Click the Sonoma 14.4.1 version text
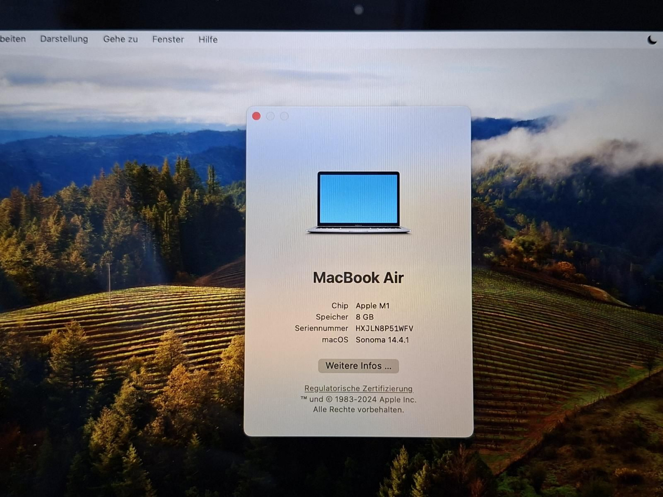 [x=382, y=340]
